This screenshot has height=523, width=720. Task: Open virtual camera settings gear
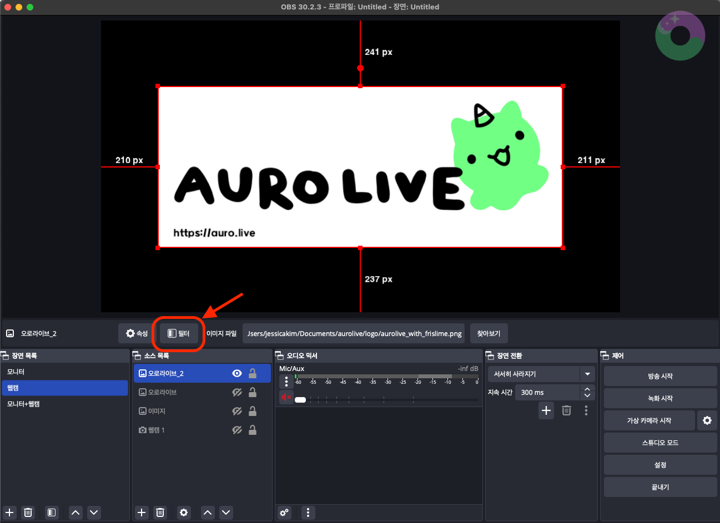point(707,420)
